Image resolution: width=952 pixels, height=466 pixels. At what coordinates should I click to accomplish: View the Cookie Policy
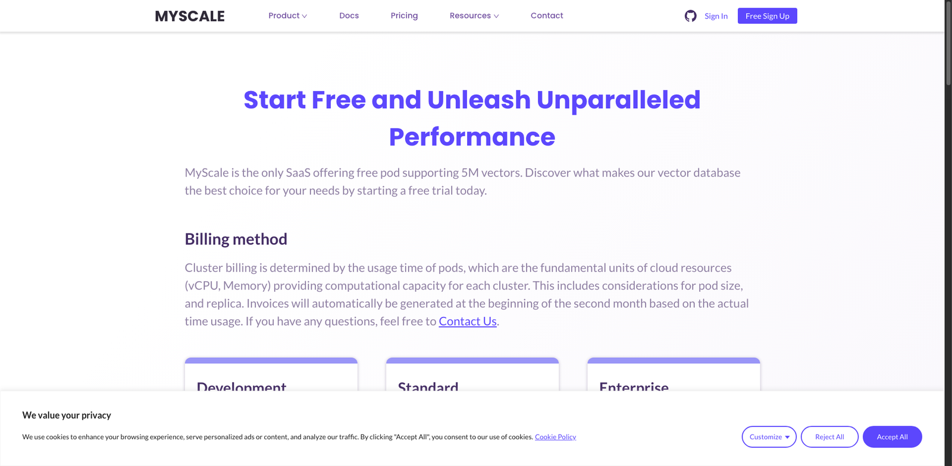point(555,436)
